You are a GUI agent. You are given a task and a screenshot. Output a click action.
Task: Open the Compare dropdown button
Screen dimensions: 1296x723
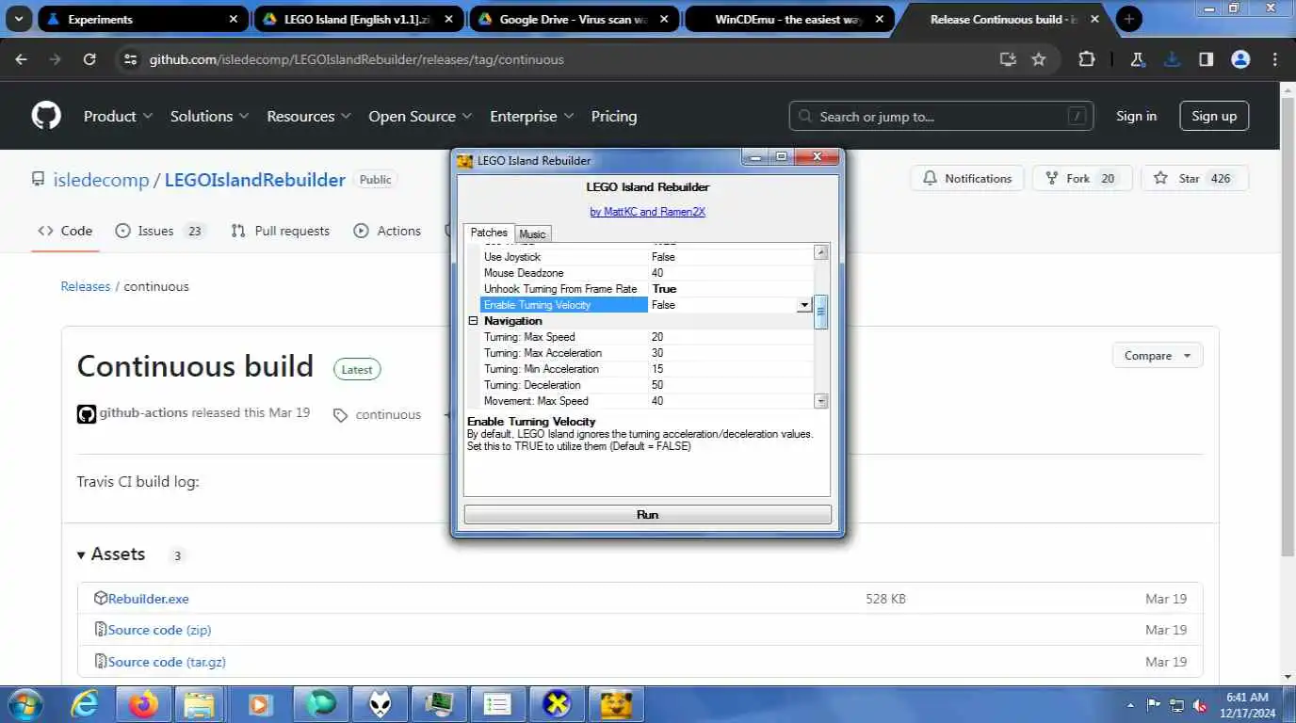1158,355
